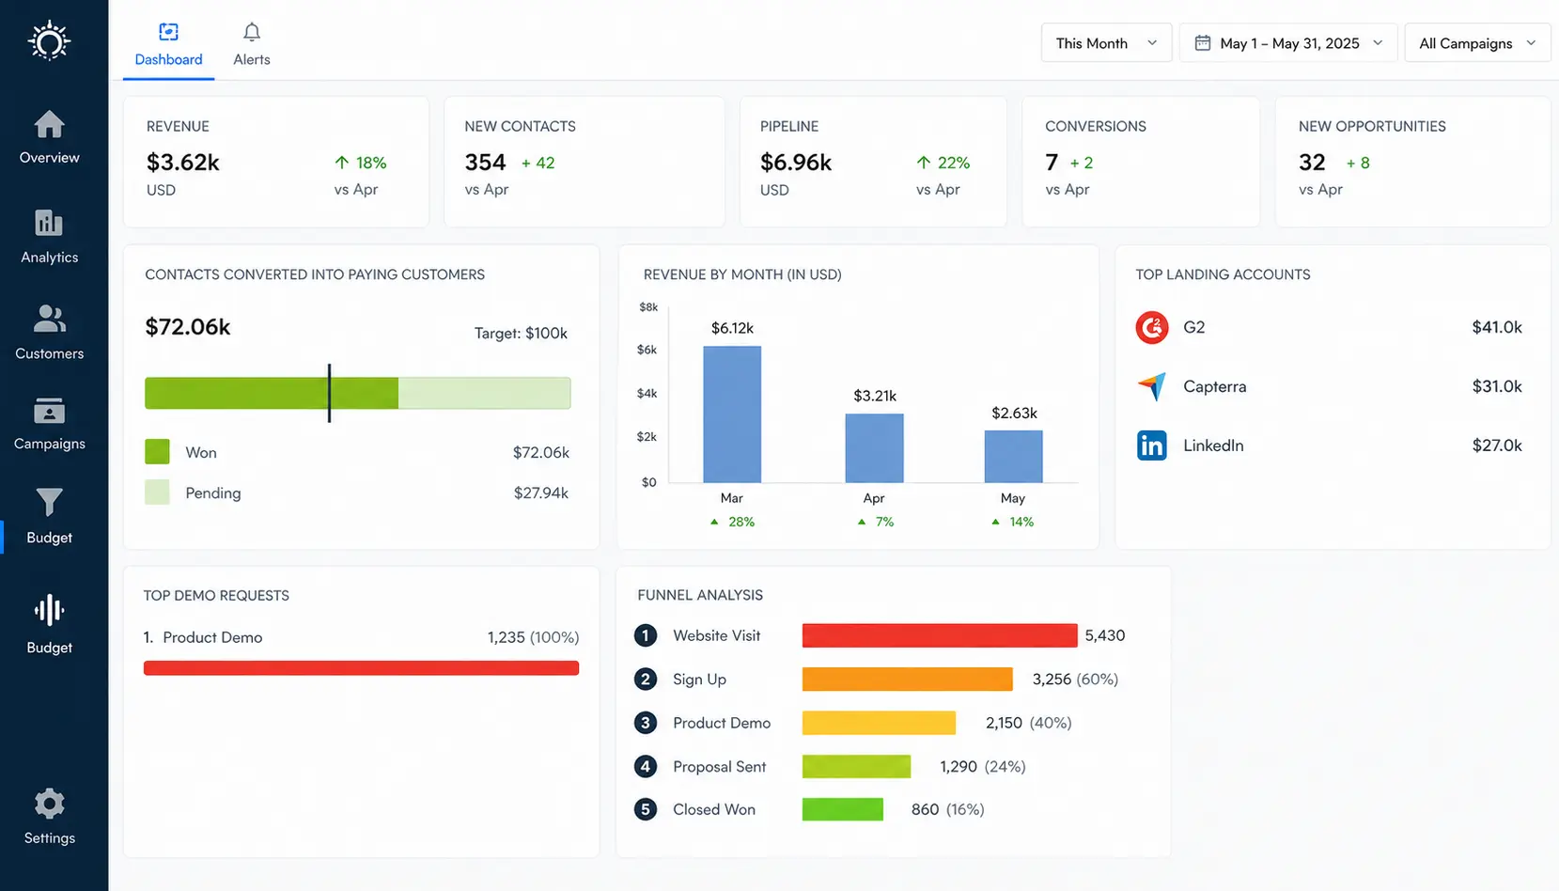Click the Dashboard tab icon
Viewport: 1559px width, 891px height.
(x=168, y=32)
